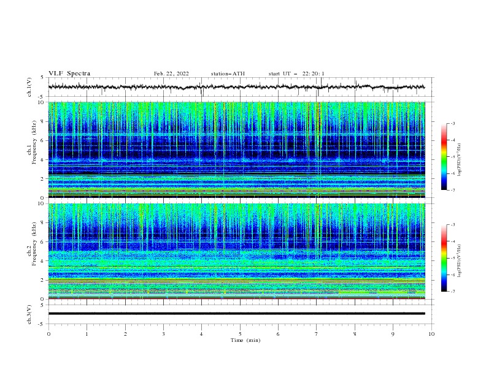
Task: Click time axis tick label "9"
Action: [393, 334]
